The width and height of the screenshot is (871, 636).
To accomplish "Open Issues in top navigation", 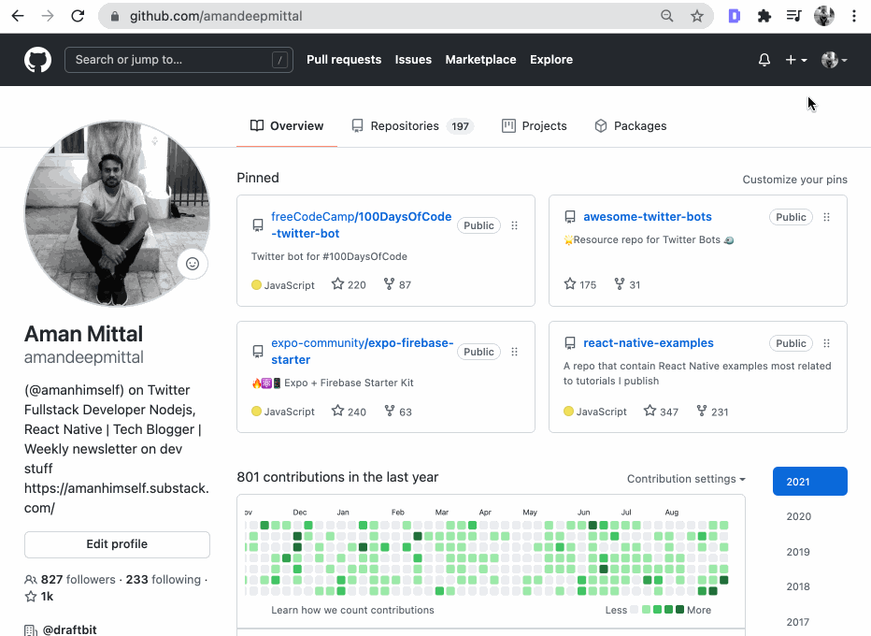I will point(413,60).
